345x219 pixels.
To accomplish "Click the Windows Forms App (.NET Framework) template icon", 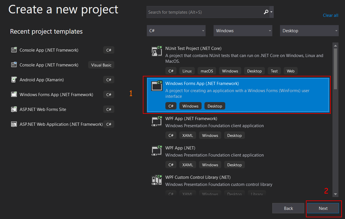I will click(x=157, y=86).
